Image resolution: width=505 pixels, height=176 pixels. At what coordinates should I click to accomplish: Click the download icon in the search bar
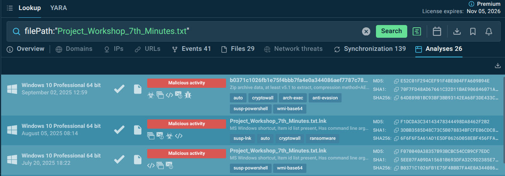457,32
